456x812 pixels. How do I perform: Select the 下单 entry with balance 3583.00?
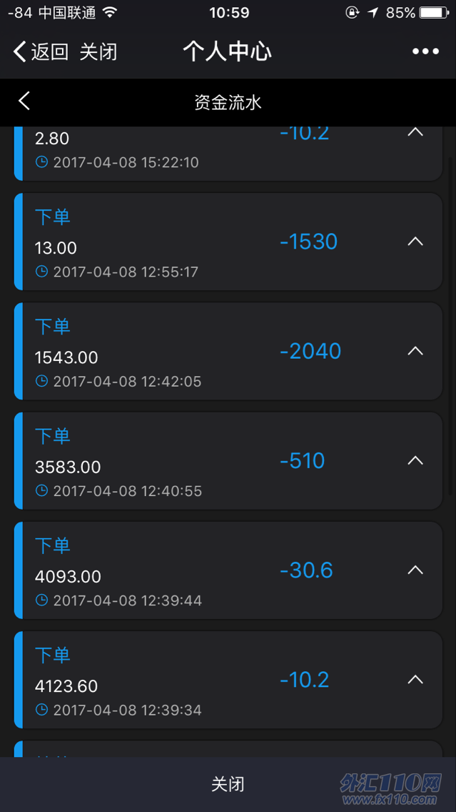pos(228,461)
